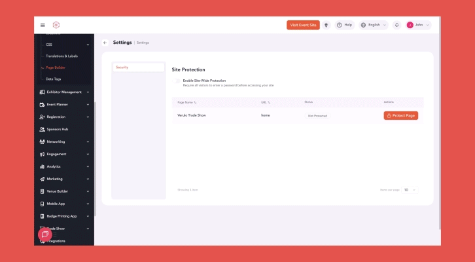The width and height of the screenshot is (475, 262).
Task: Sort by URL column arrows
Action: (x=269, y=102)
